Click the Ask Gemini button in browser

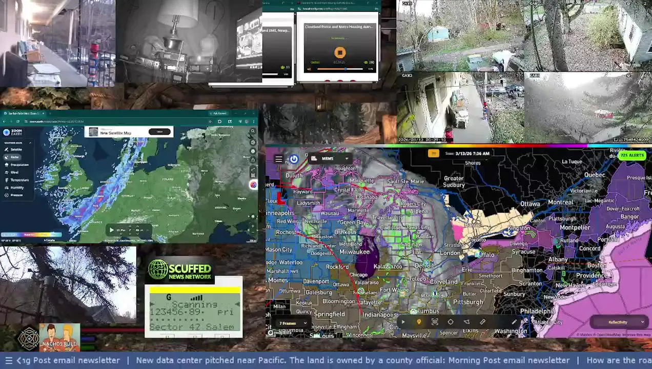[220, 113]
